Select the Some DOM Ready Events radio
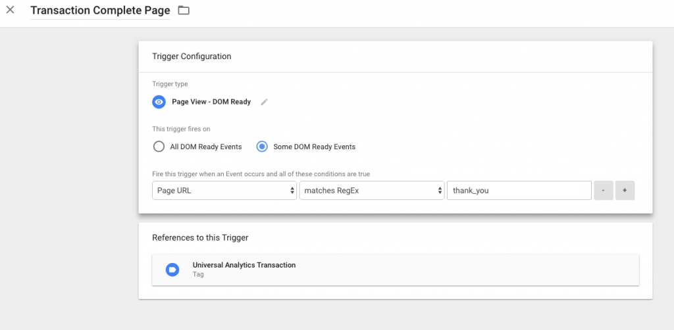 [262, 147]
